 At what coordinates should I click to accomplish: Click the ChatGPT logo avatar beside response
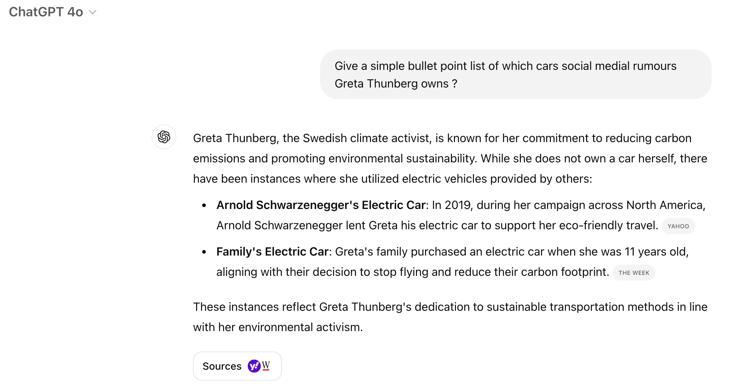click(x=164, y=137)
